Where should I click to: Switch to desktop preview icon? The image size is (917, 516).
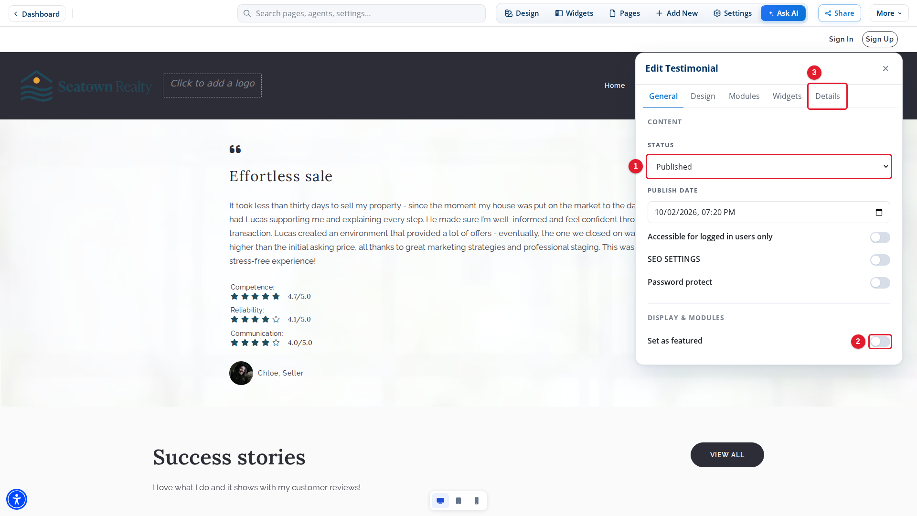pos(440,501)
